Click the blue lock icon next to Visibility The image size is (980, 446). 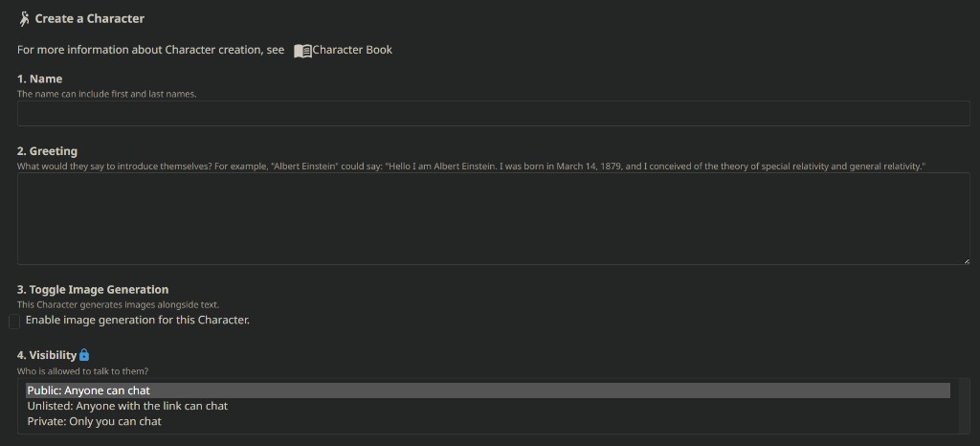[x=84, y=355]
